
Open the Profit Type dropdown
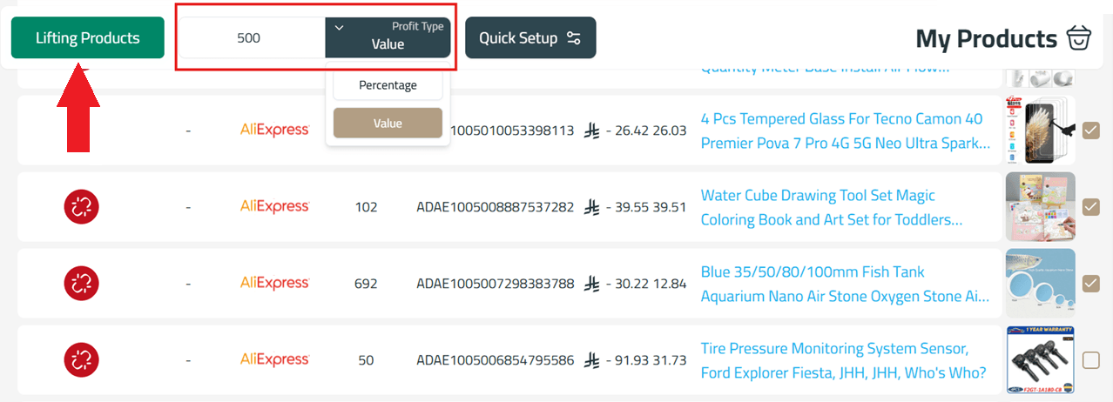point(388,37)
